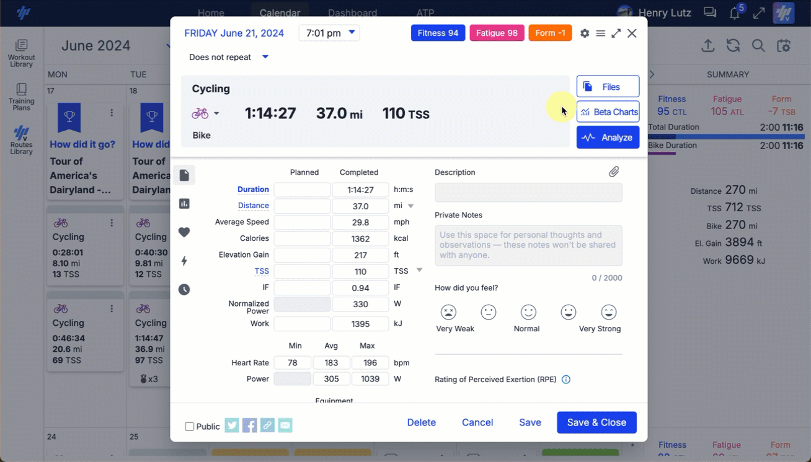Share workout via Facebook icon
This screenshot has width=811, height=462.
click(249, 425)
